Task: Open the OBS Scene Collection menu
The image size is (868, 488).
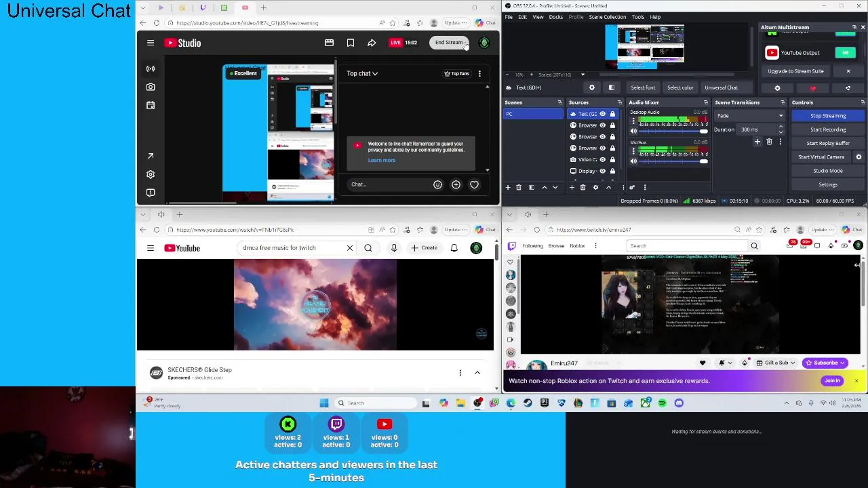Action: (x=608, y=17)
